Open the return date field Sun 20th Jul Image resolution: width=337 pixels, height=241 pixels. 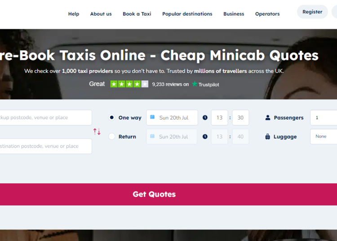pos(172,137)
